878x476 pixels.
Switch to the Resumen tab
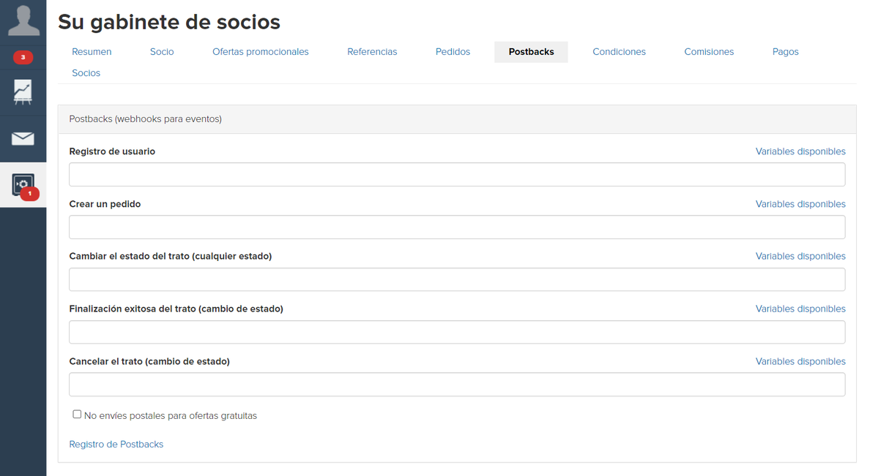[x=92, y=51]
